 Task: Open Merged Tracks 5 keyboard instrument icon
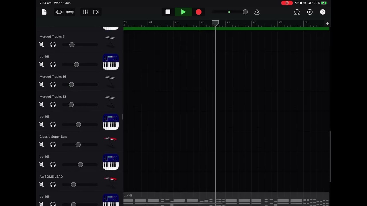(x=110, y=42)
